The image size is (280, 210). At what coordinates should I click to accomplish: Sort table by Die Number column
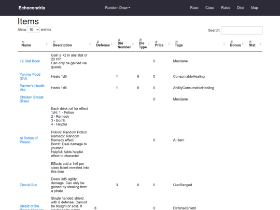(x=124, y=44)
